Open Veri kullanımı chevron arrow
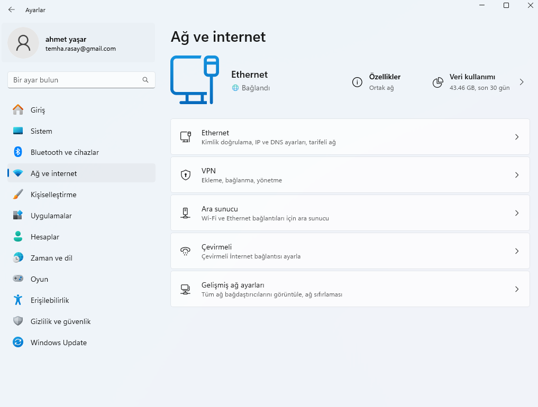 point(522,82)
